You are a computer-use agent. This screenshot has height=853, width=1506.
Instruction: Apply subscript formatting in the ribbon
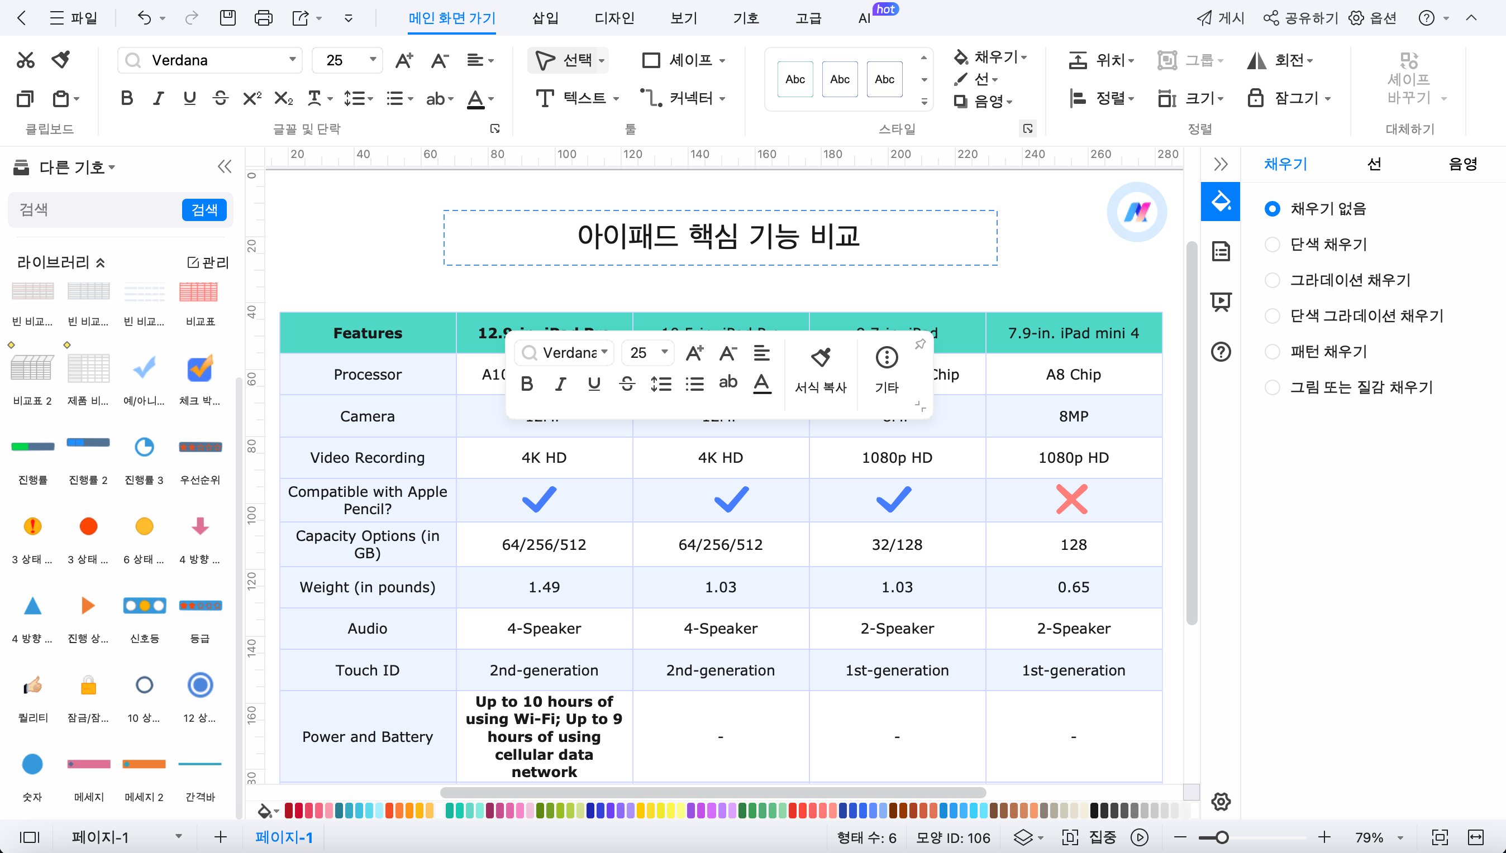click(283, 98)
